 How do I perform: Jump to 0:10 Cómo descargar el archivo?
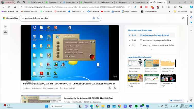click(151, 35)
